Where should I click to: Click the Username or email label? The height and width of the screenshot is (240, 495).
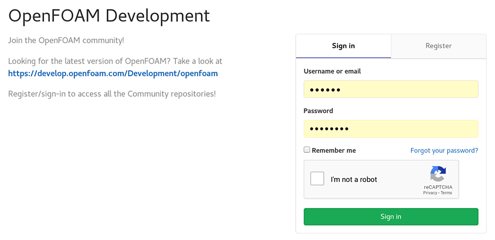click(x=332, y=71)
